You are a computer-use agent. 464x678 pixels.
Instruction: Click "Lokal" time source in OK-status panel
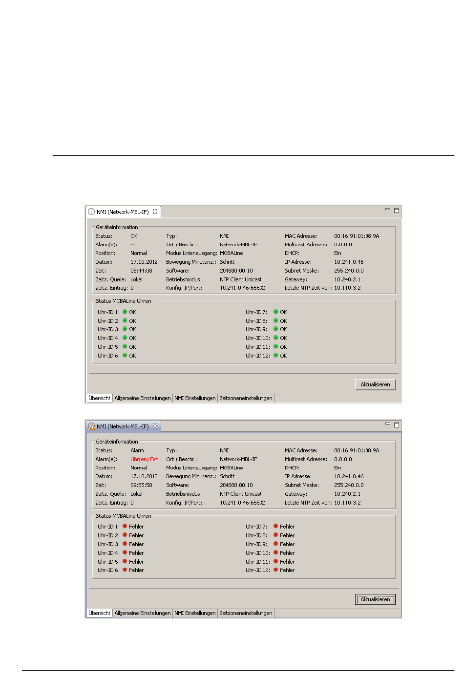(137, 279)
